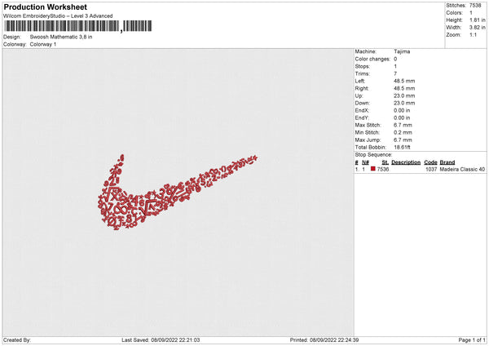Click the Colors value 1 in the header
This screenshot has width=489, height=346.
click(x=471, y=13)
